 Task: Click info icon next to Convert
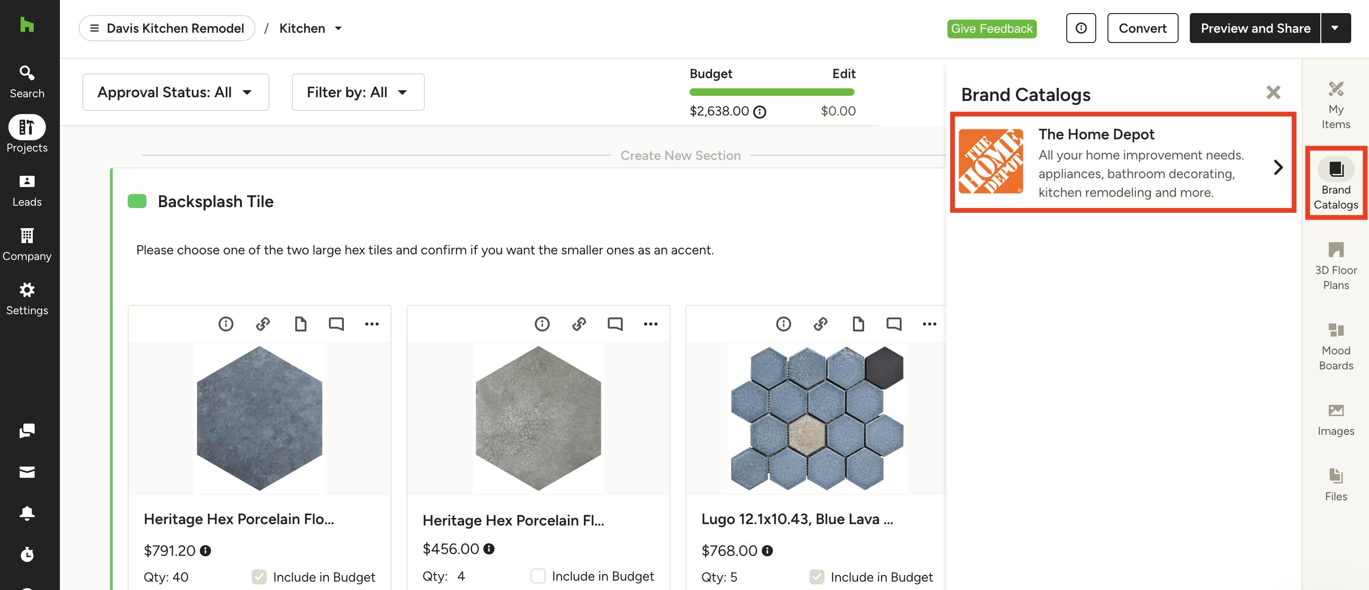(x=1081, y=28)
